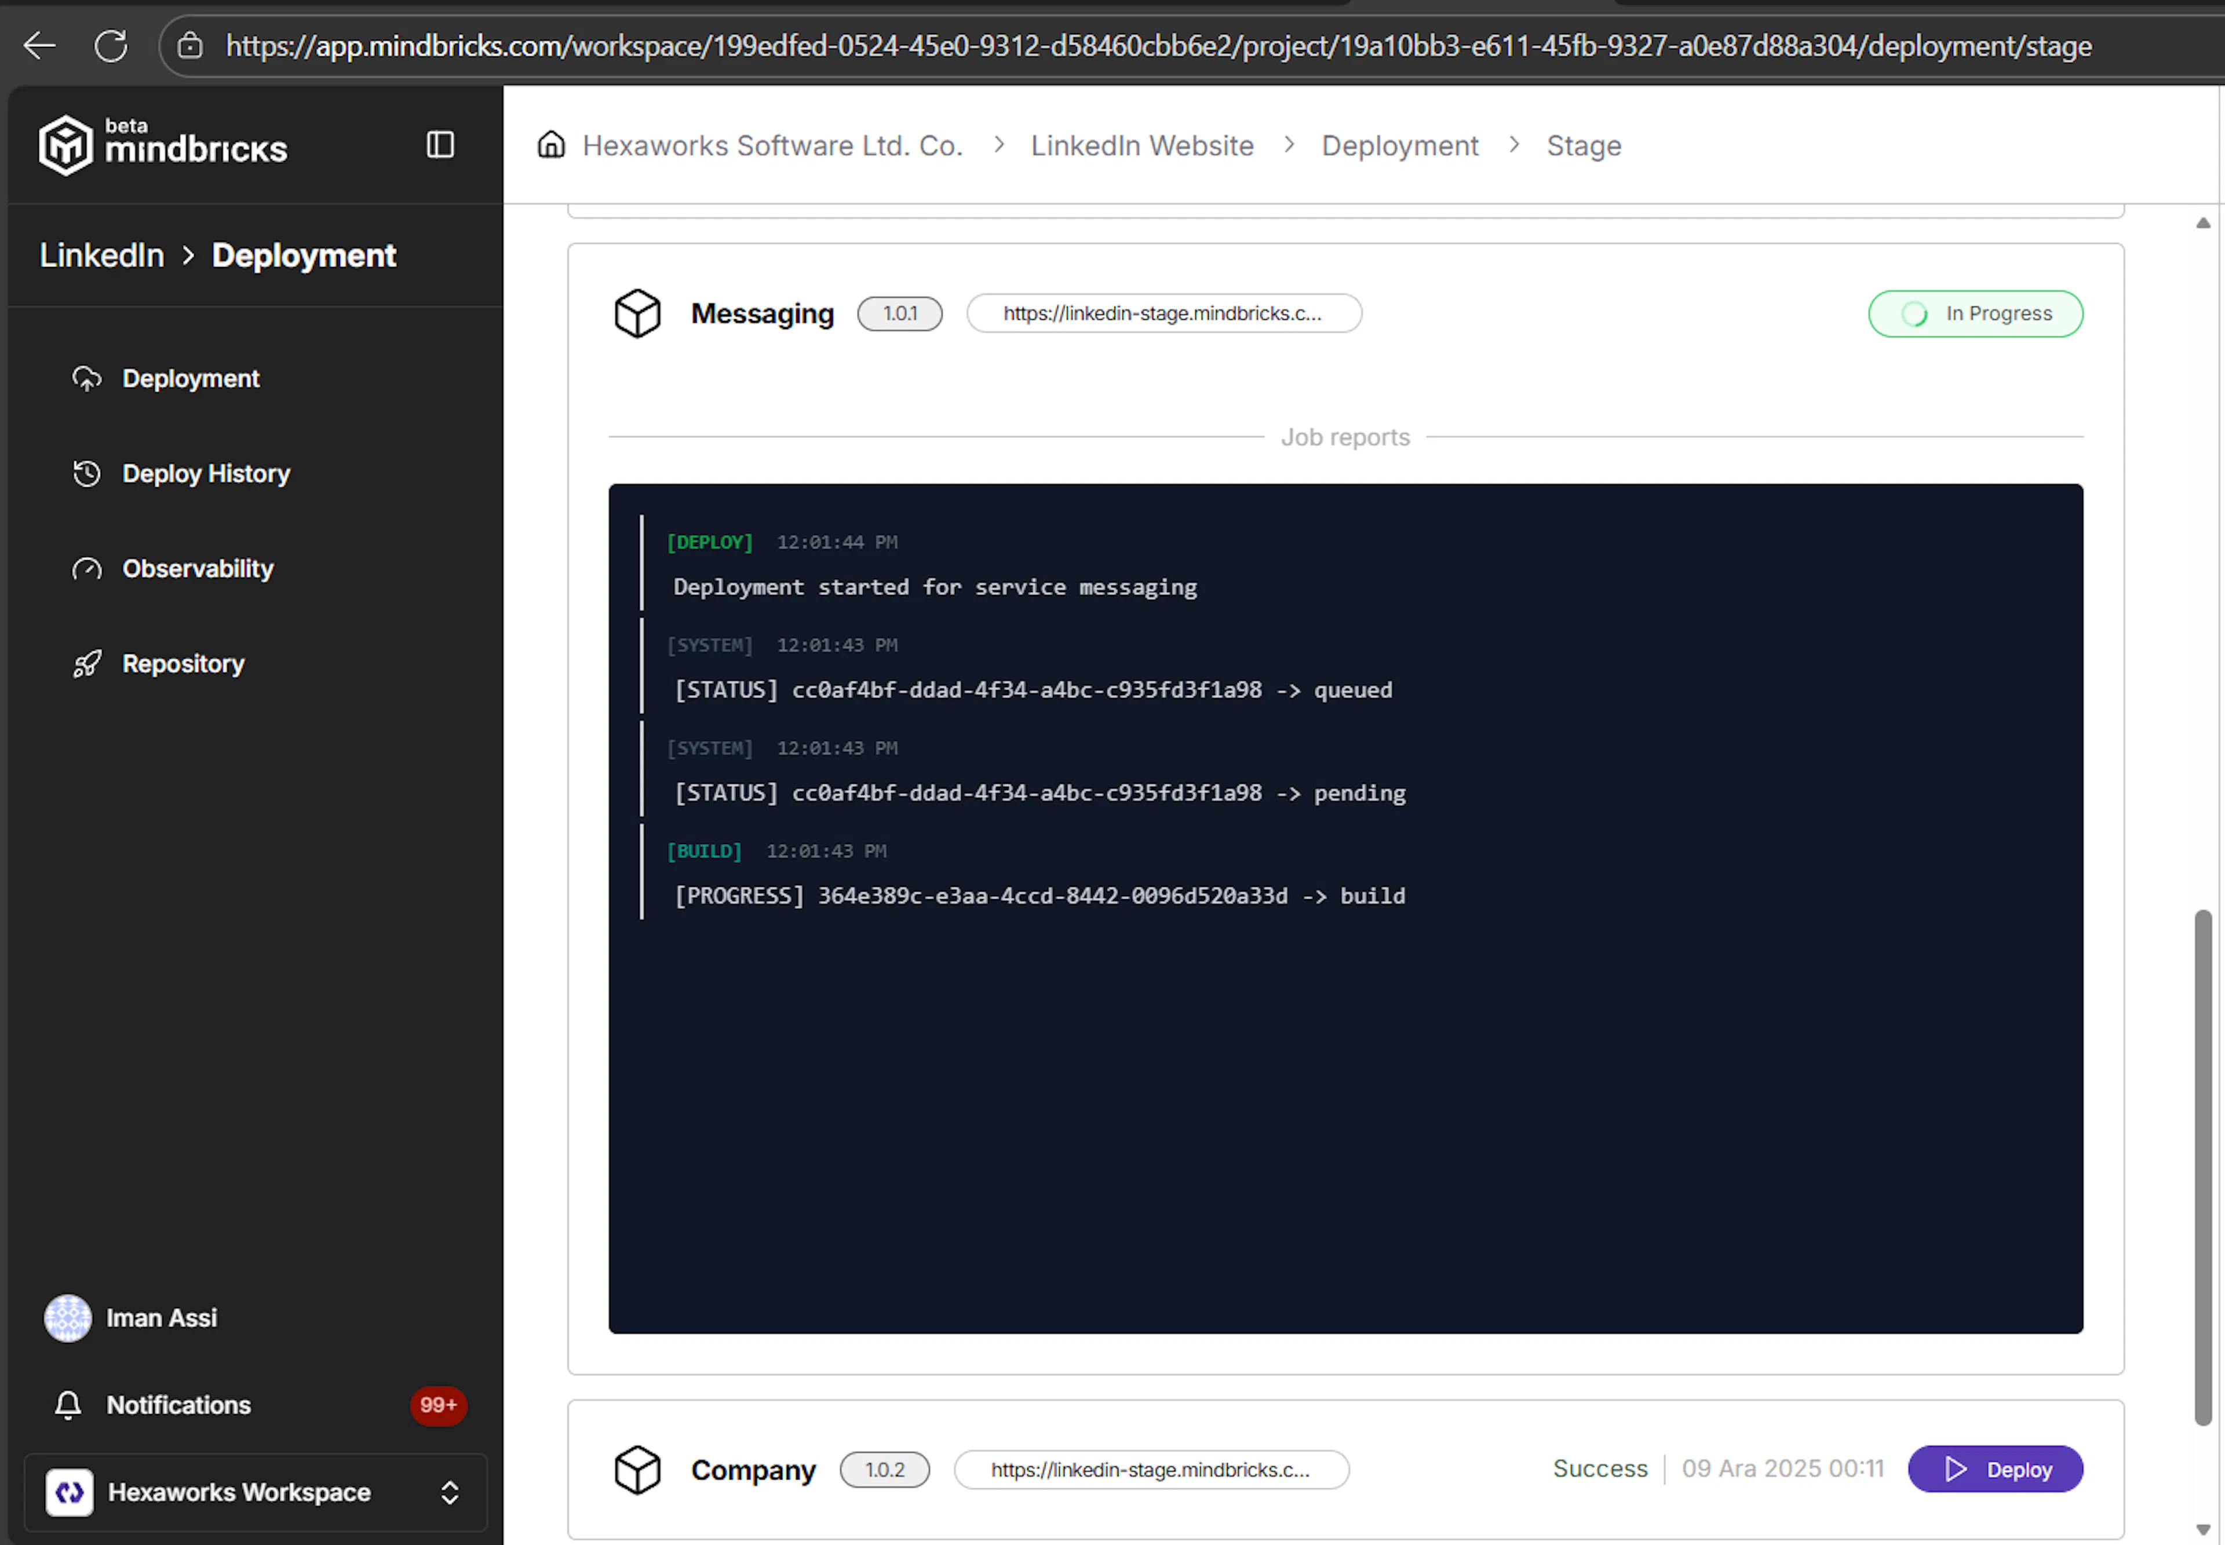Open the Company stage URL link

pos(1151,1470)
